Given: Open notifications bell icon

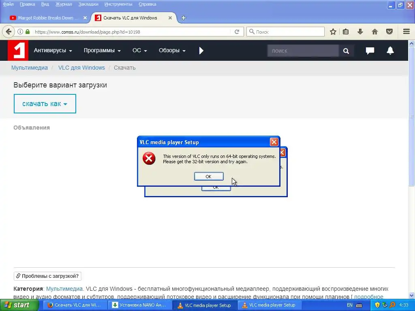Looking at the screenshot, I should (x=390, y=50).
